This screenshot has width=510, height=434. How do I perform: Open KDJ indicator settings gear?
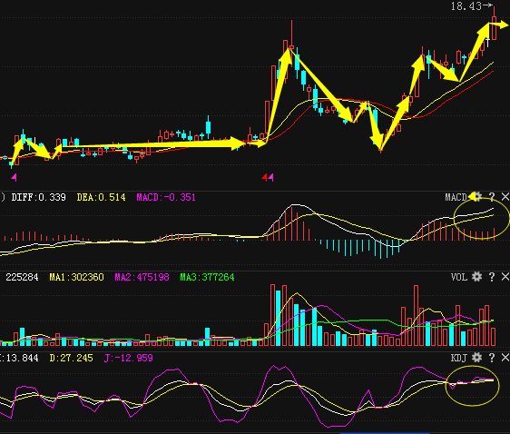[476, 358]
